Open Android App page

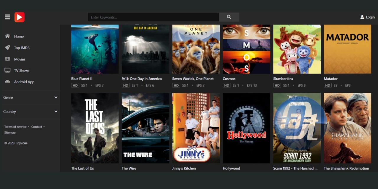tap(24, 82)
